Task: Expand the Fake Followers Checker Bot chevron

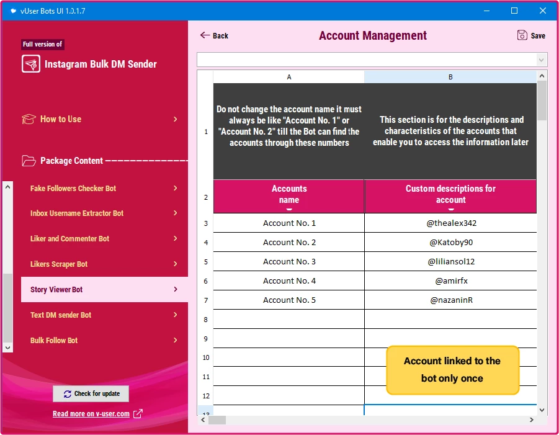Action: coord(176,188)
